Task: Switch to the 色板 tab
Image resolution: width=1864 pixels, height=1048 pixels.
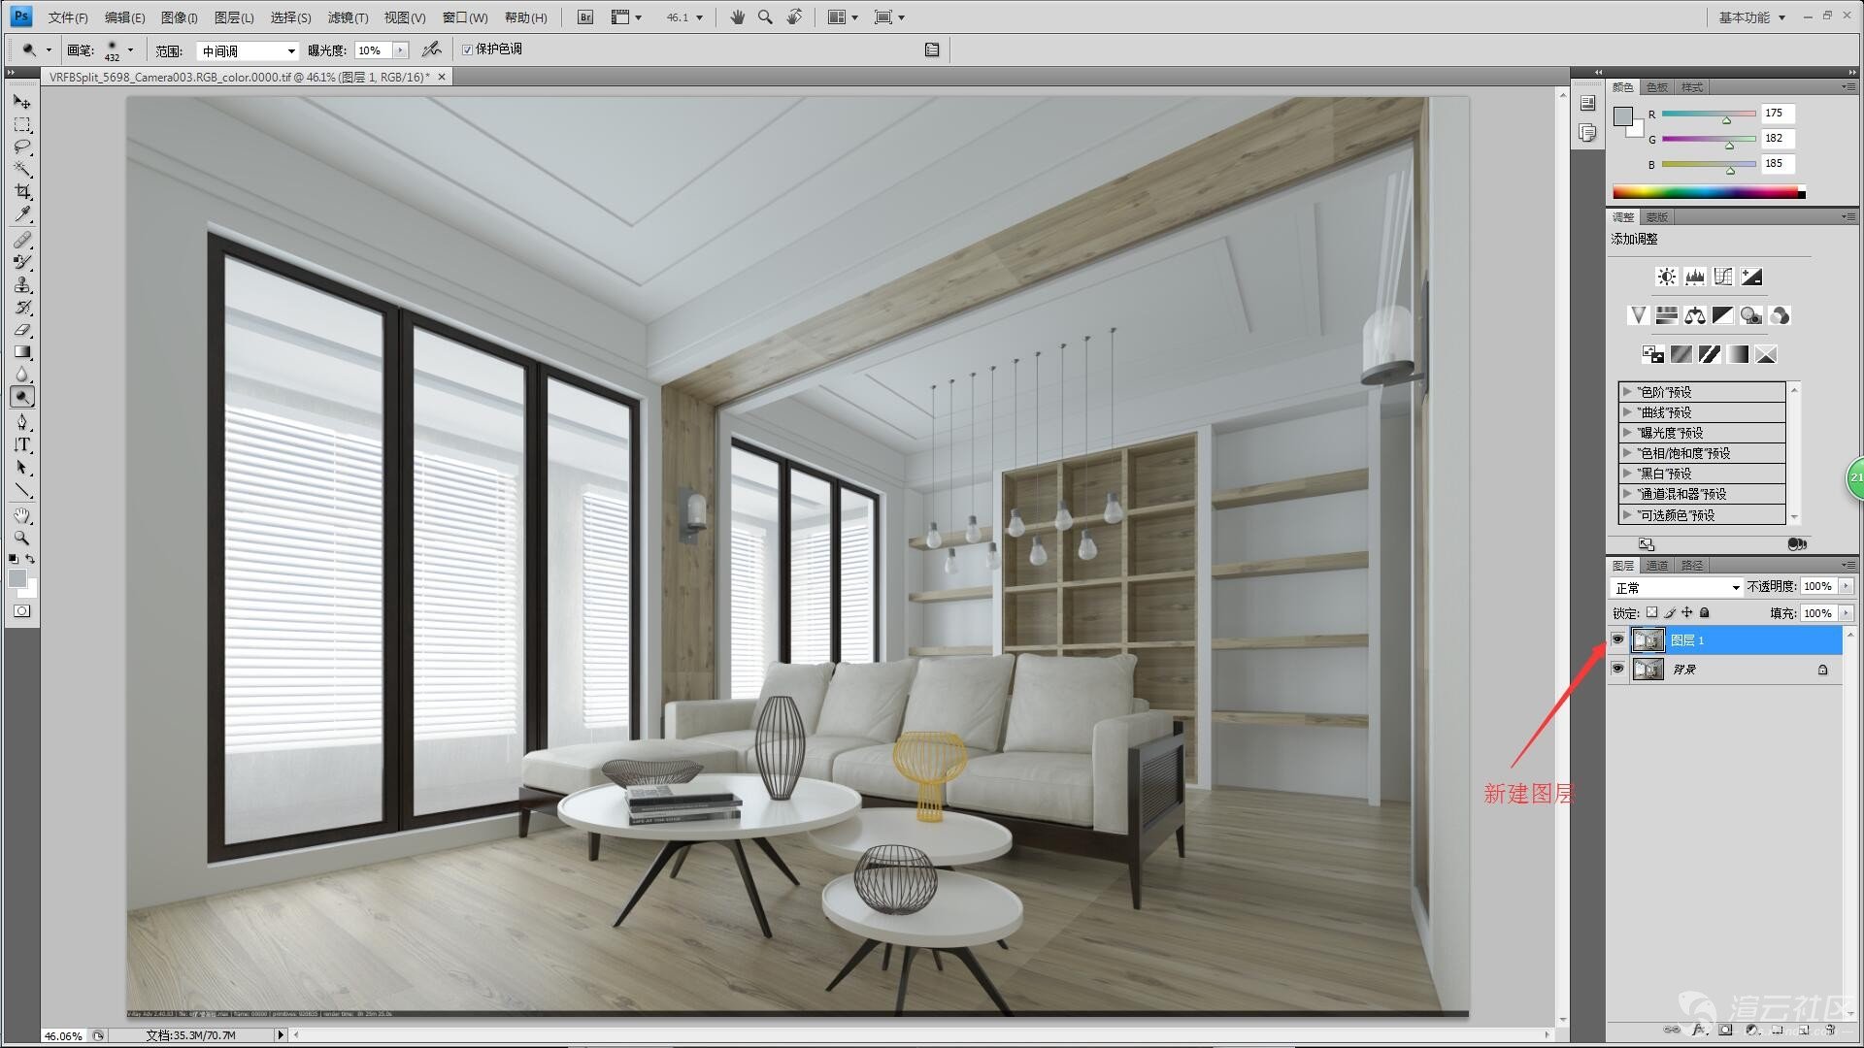Action: (1657, 87)
